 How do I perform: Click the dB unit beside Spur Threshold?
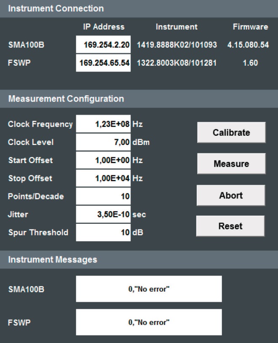138,232
